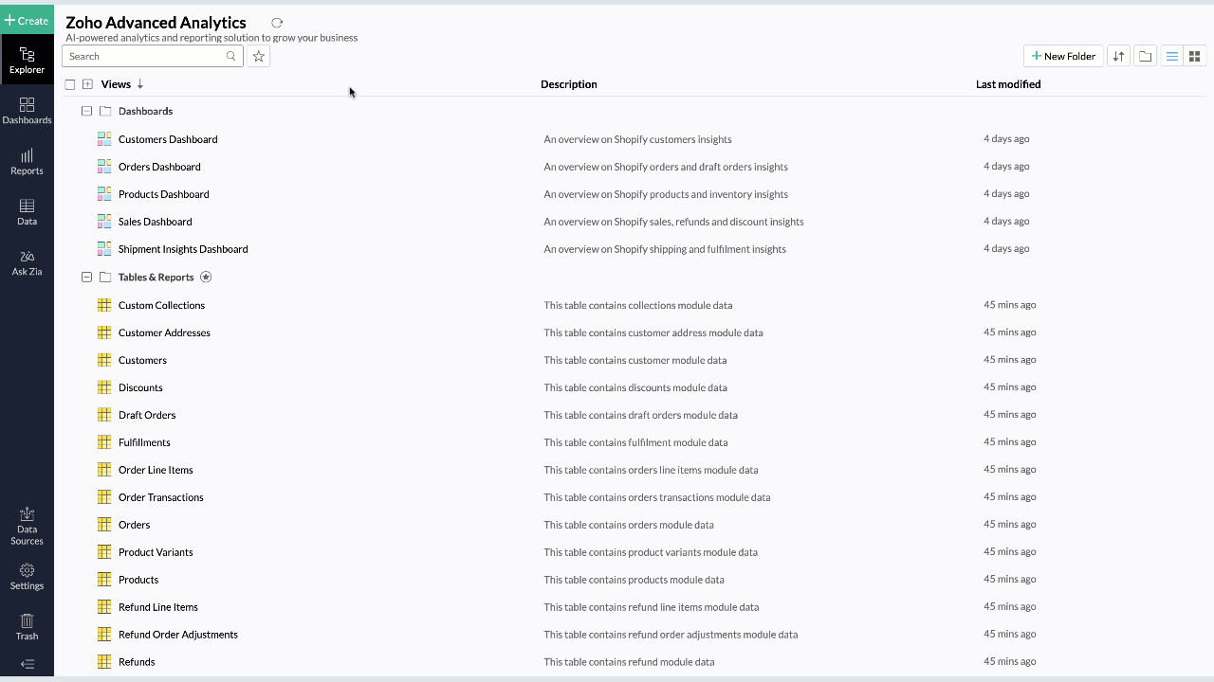This screenshot has height=682, width=1214.
Task: Click "This table contains product variants module data"
Action: [651, 552]
